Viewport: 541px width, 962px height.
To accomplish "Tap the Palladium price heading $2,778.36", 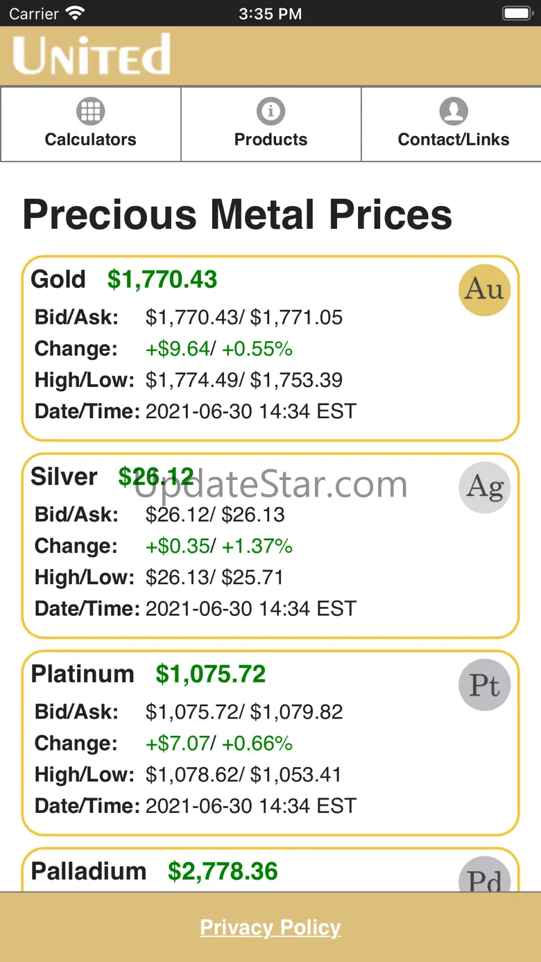I will pos(223,871).
